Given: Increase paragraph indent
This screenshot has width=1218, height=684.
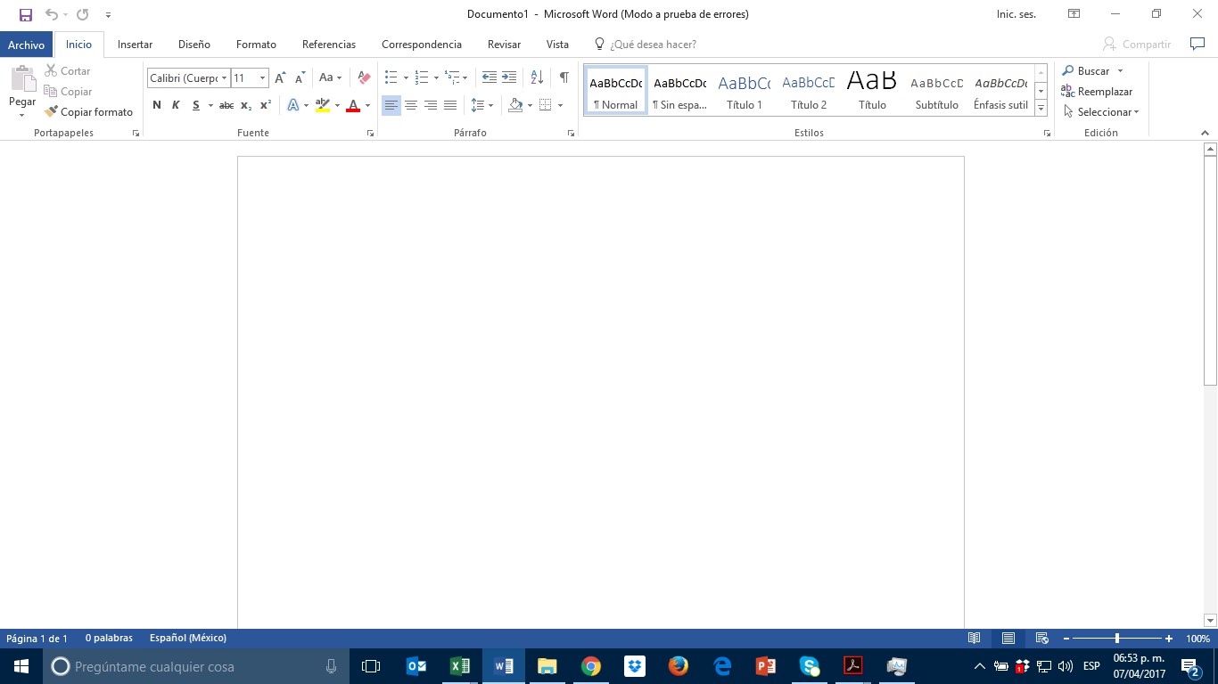Looking at the screenshot, I should pyautogui.click(x=510, y=78).
